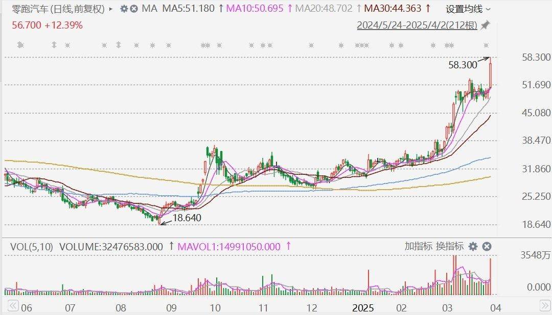Open the 2024/5/24-2025/4/2 date range selector
Viewport: 552px width, 315px height.
point(417,25)
